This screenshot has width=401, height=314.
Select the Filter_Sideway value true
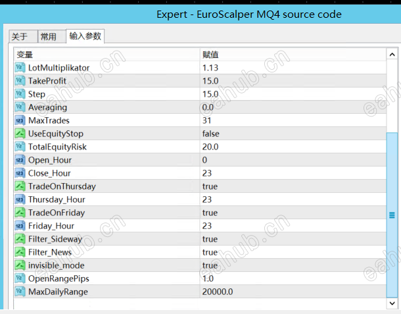[x=210, y=239]
